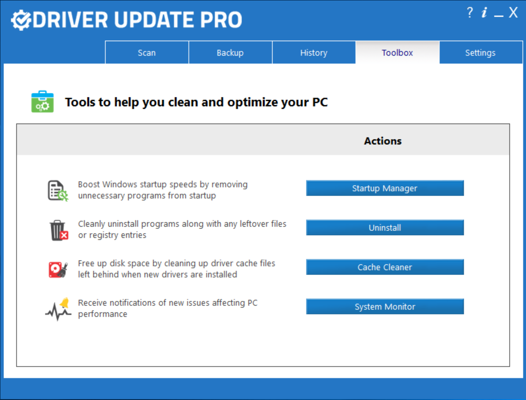Click the Actions column header
Image resolution: width=526 pixels, height=400 pixels.
coord(383,141)
